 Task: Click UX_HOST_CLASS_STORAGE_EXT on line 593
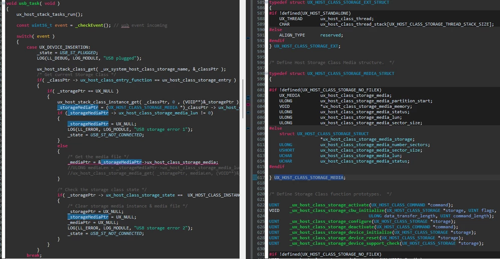306,46
